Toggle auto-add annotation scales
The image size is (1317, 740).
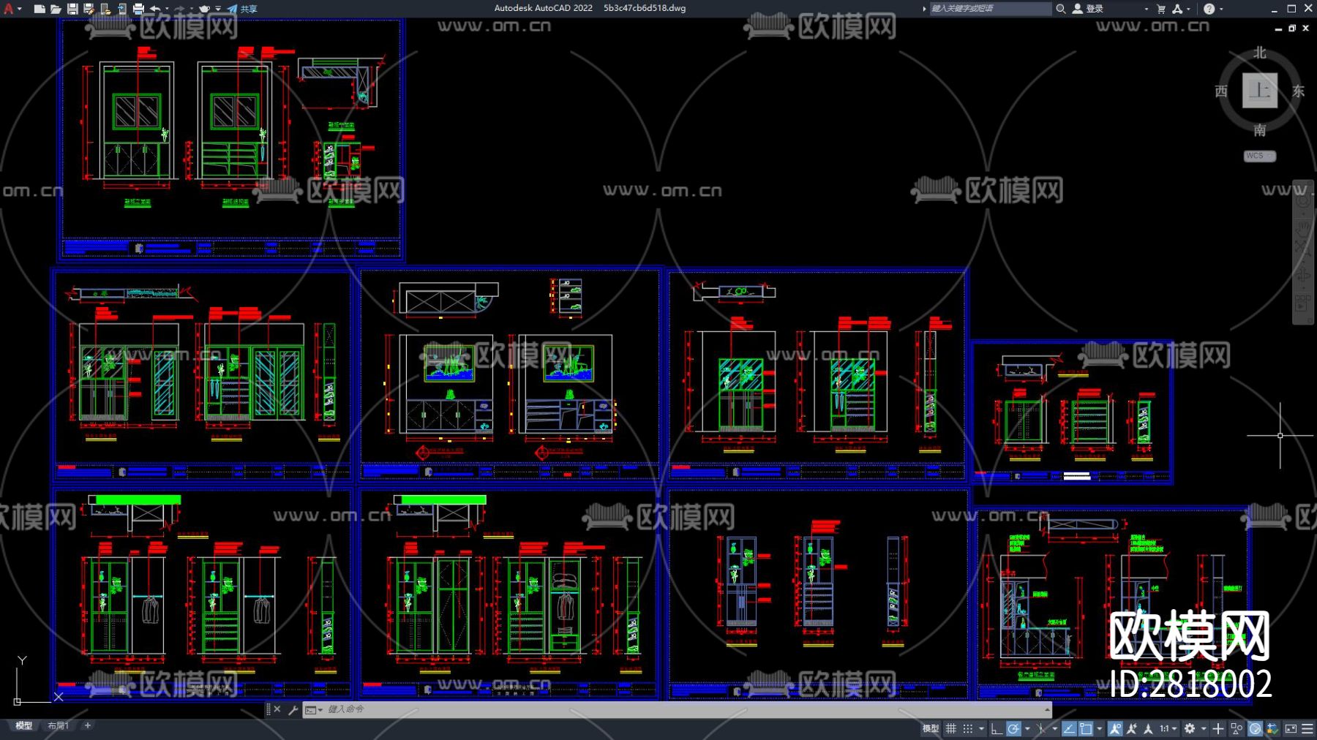(1132, 728)
